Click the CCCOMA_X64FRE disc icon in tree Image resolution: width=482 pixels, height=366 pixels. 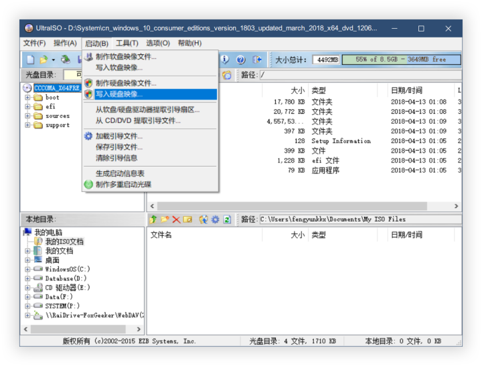27,88
